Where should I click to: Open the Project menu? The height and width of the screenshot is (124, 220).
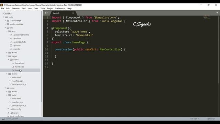pos(50,8)
